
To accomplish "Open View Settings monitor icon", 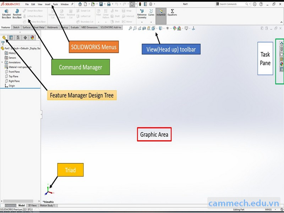I will click(x=186, y=28).
